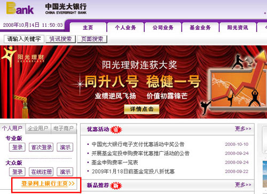Click the China Everbright Bank logo

tap(46, 8)
